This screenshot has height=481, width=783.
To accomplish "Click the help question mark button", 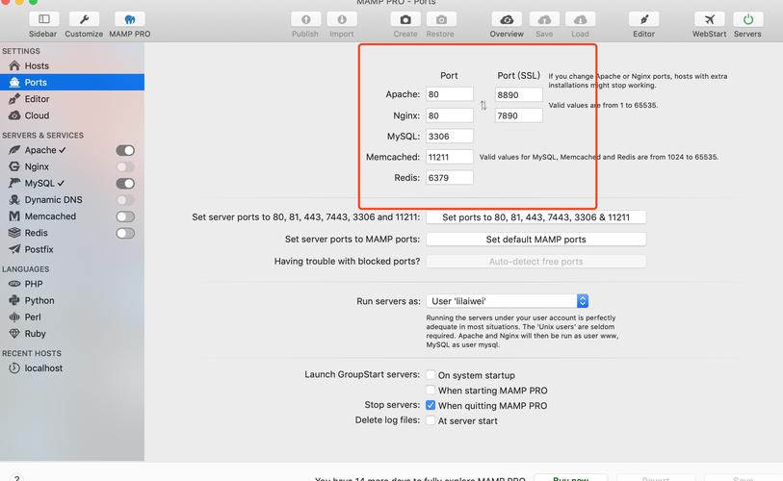I will 16,478.
